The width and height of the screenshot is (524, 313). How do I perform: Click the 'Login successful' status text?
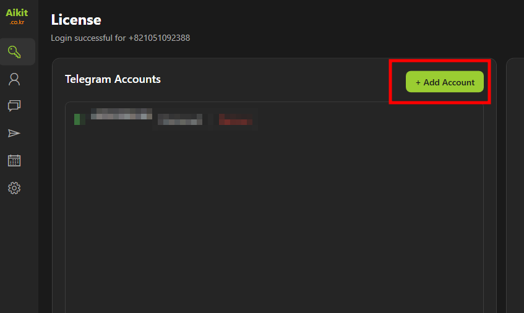tap(88, 38)
